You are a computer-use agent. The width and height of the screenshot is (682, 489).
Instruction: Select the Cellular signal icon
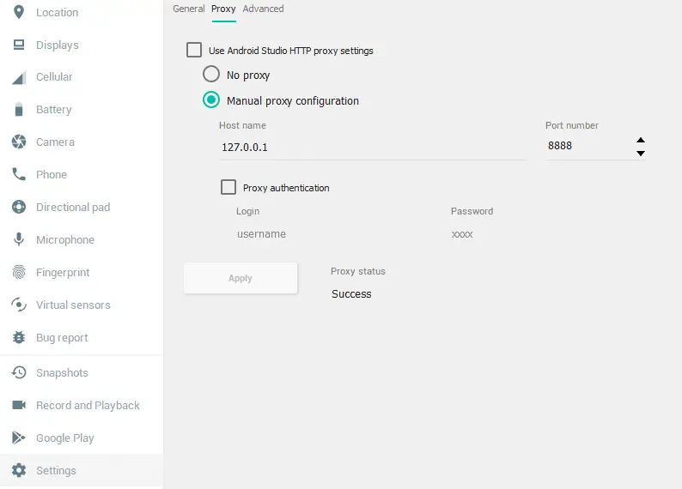tap(19, 77)
